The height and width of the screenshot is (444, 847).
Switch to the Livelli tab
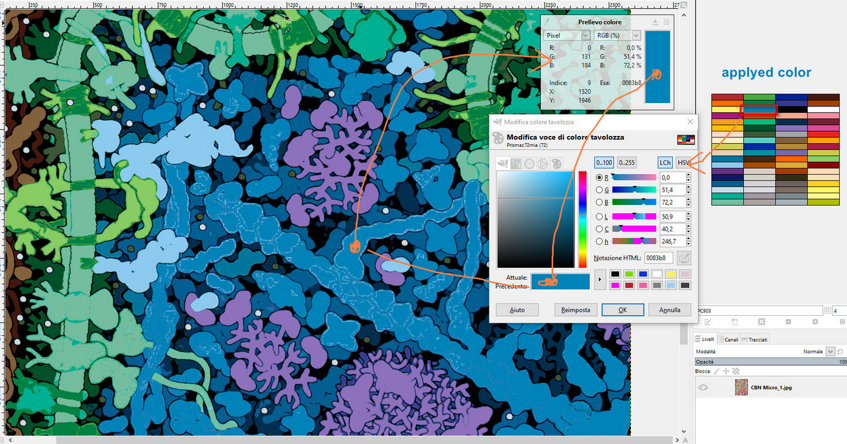[x=705, y=339]
